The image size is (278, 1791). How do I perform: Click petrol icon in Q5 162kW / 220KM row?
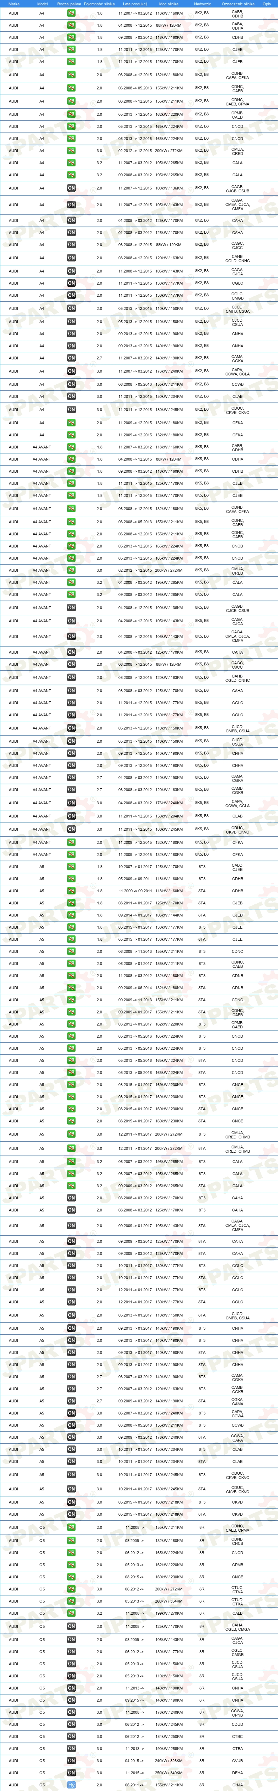pyautogui.click(x=71, y=1565)
